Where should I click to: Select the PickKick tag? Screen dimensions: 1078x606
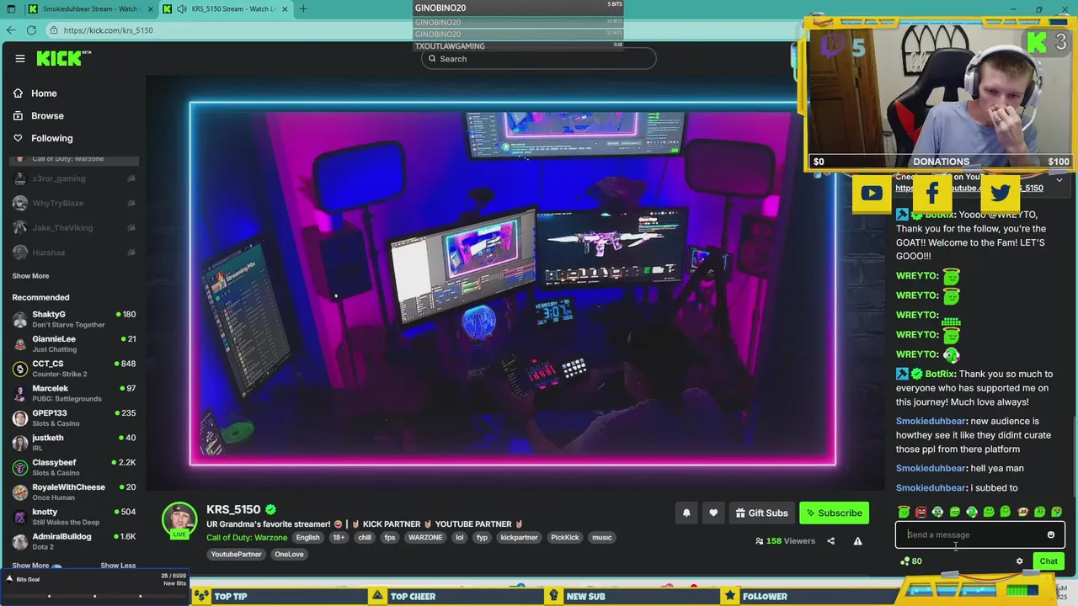point(565,537)
